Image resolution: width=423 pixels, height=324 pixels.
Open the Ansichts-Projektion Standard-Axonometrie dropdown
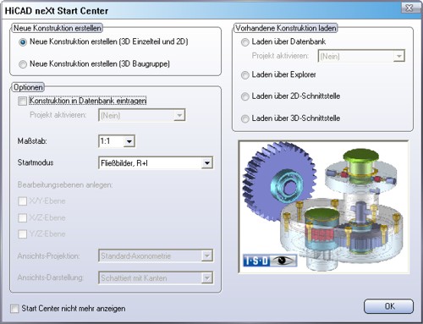tap(156, 256)
